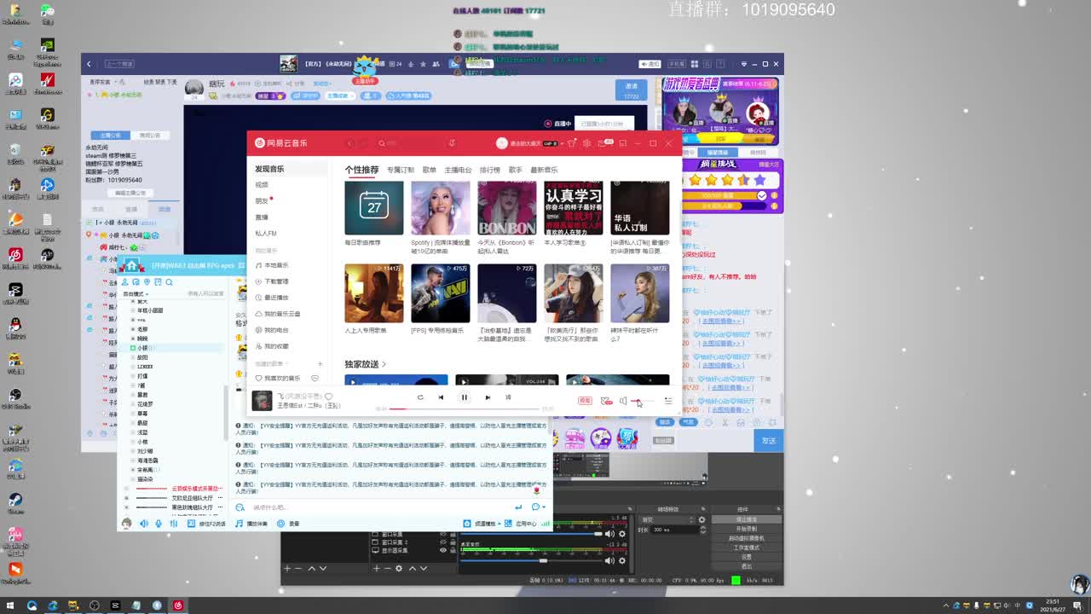Click 工作室模式 in OBS controls
Viewport: 1091px width, 614px height.
(747, 547)
